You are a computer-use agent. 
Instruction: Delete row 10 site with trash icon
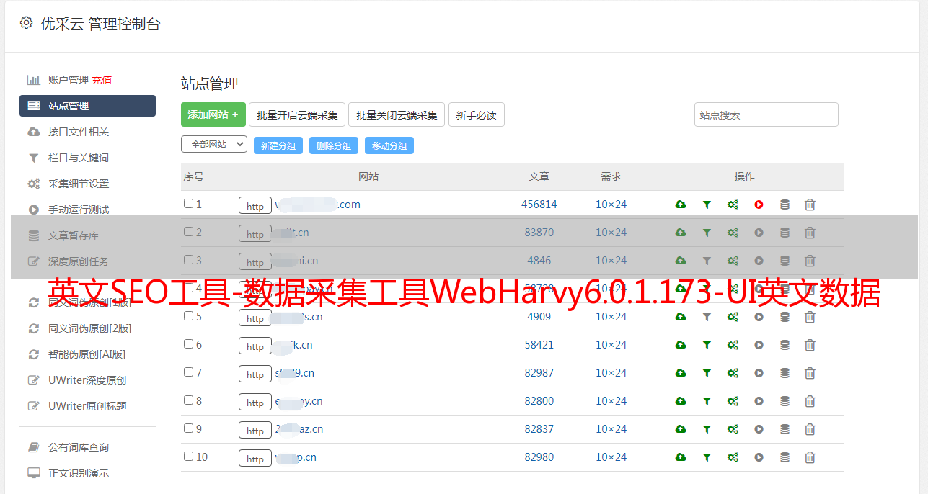tap(810, 457)
